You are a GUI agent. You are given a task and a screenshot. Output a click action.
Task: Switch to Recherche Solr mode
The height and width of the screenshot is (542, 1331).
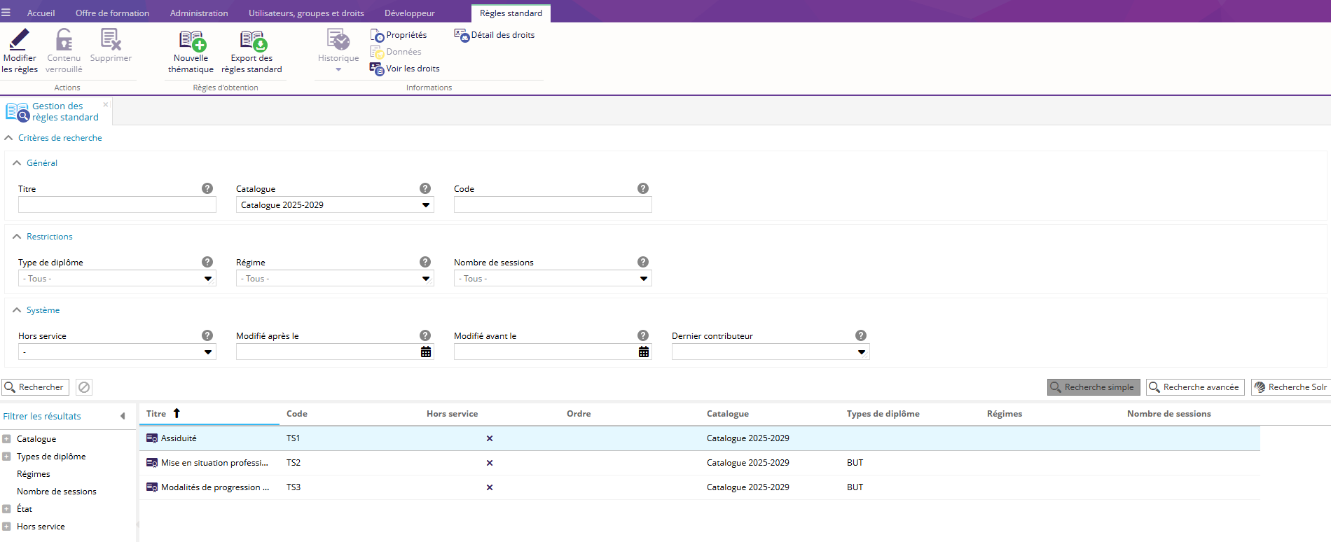coord(1290,387)
